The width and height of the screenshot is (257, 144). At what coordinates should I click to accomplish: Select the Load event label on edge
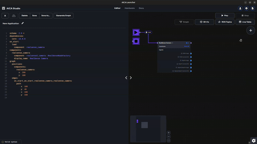(x=148, y=32)
